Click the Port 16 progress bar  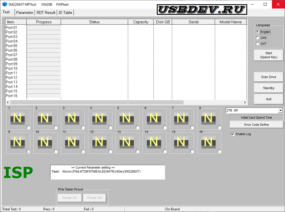click(44, 96)
